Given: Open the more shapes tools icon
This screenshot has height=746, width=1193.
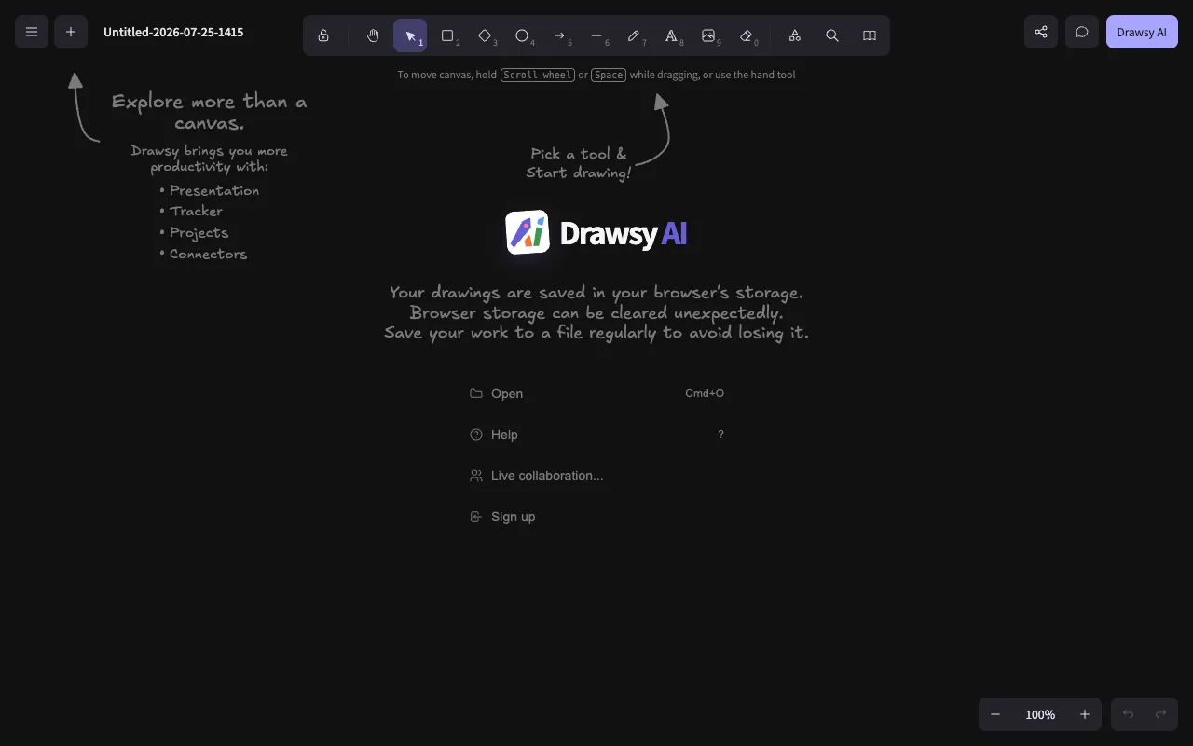Looking at the screenshot, I should click(795, 35).
